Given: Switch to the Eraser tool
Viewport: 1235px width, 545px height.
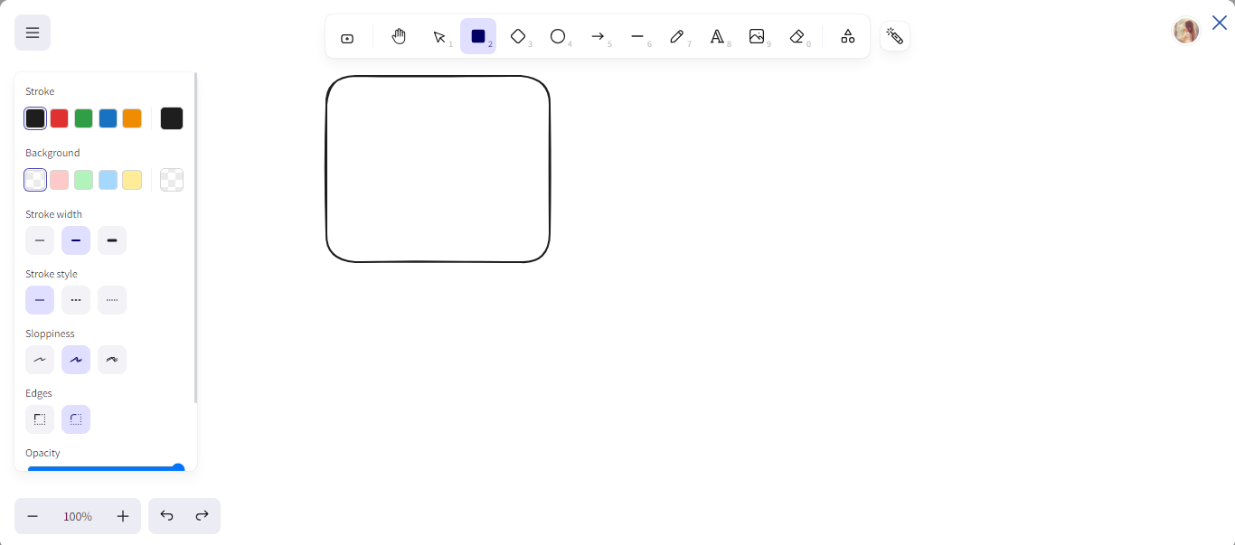Looking at the screenshot, I should pyautogui.click(x=797, y=36).
